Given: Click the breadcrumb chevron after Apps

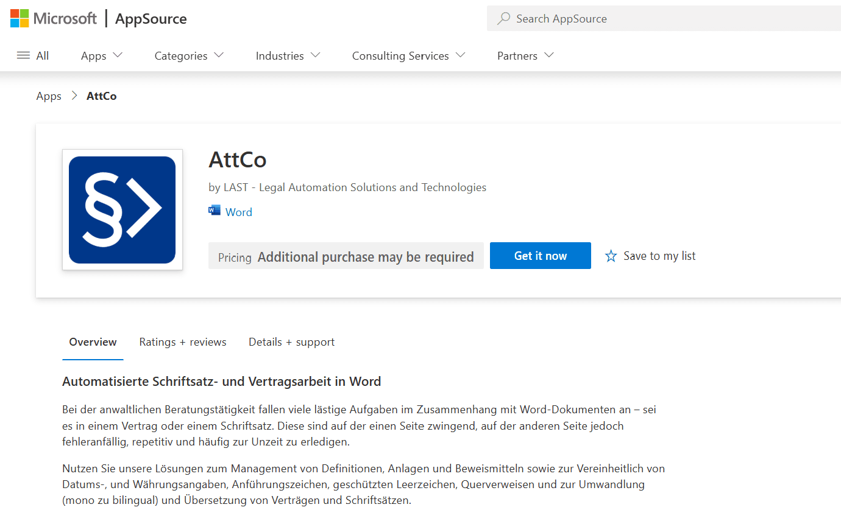Looking at the screenshot, I should 74,96.
